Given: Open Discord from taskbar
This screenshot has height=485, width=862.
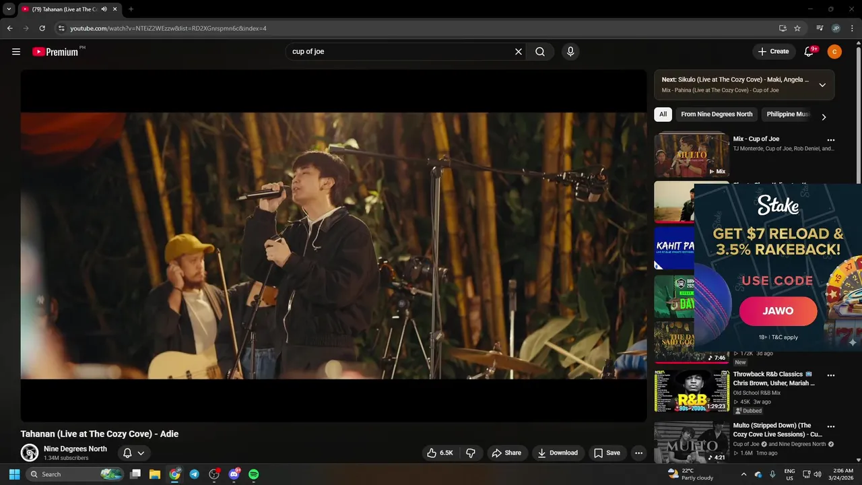Looking at the screenshot, I should click(234, 474).
